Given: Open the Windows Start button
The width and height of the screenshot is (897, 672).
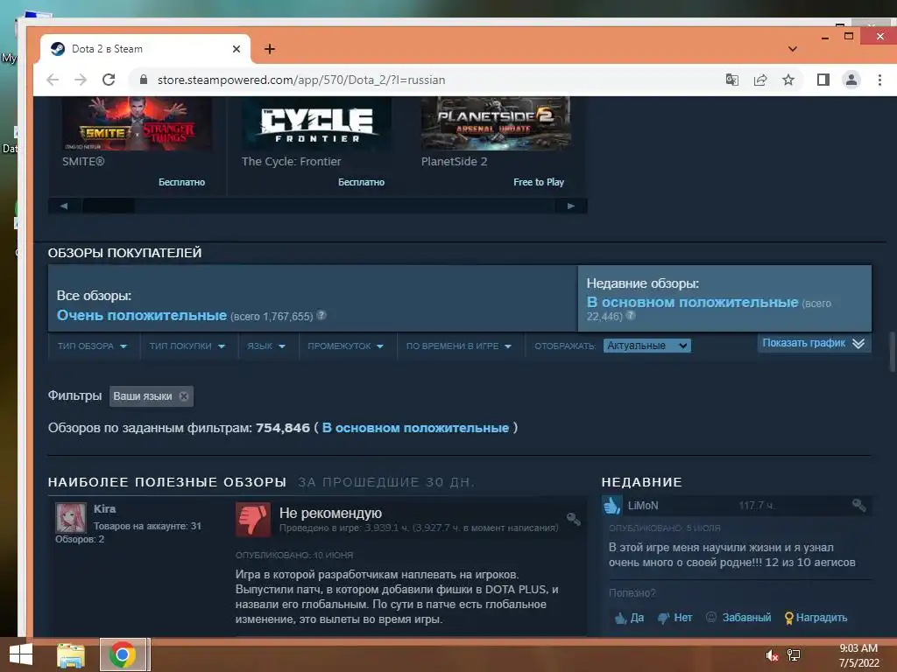Looking at the screenshot, I should click(21, 654).
